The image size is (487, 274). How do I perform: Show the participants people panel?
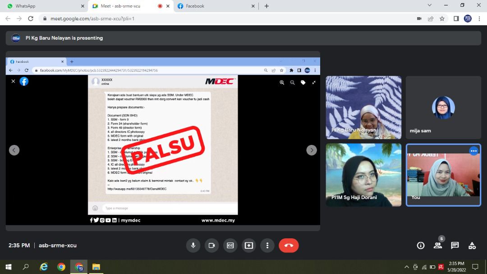[x=437, y=246]
